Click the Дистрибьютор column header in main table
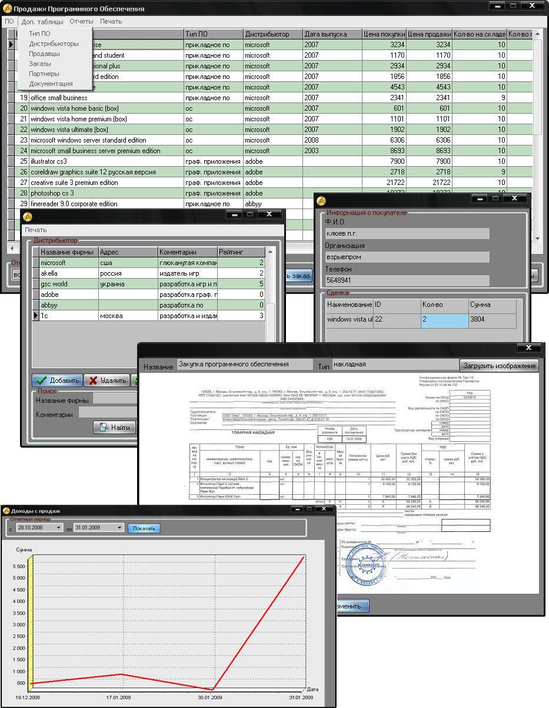This screenshot has height=708, width=549. point(273,34)
